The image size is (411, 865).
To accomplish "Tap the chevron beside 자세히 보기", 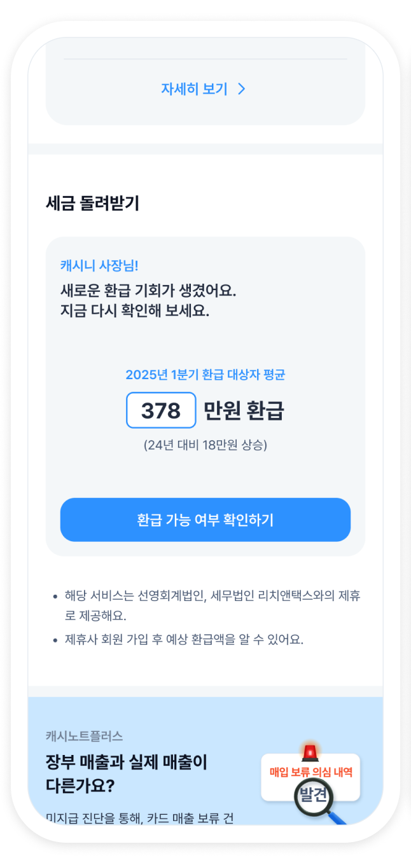I will pyautogui.click(x=242, y=89).
